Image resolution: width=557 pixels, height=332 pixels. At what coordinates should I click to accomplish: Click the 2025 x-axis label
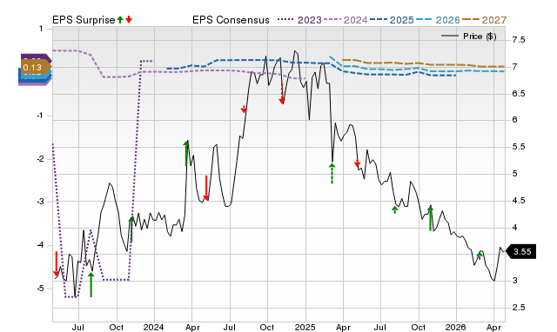point(305,327)
